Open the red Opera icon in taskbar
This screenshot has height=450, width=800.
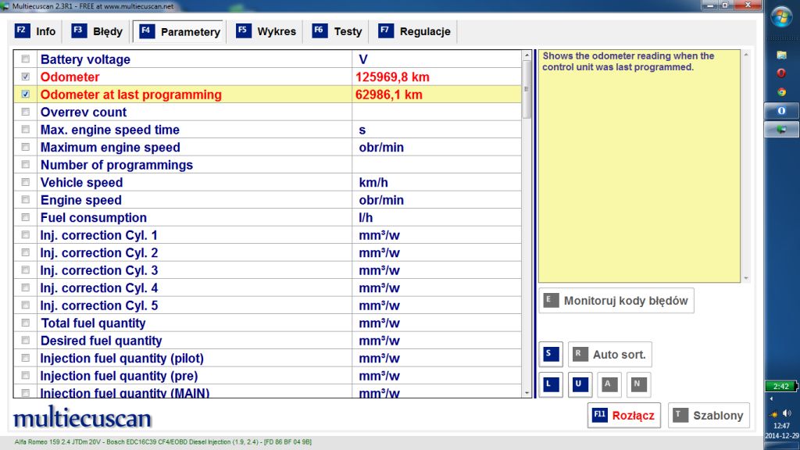(x=781, y=73)
